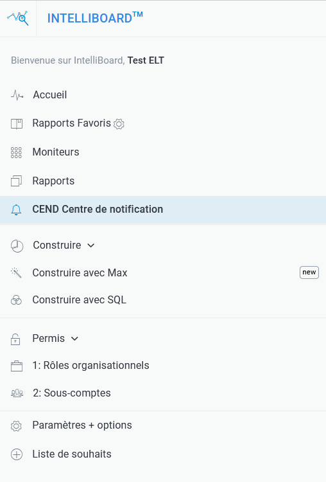Go to Rapports Favoris
The width and height of the screenshot is (326, 482).
[71, 123]
